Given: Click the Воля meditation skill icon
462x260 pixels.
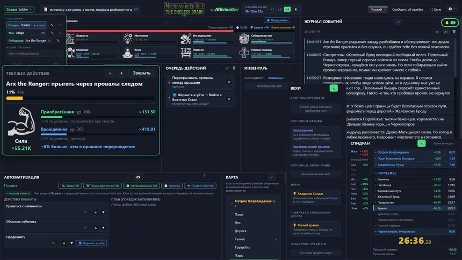Looking at the screenshot, I should tap(127, 53).
